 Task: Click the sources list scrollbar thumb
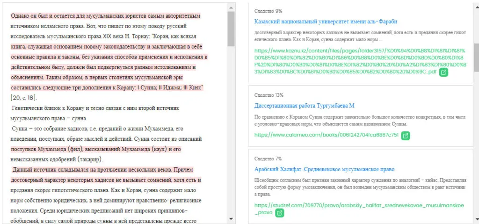476,57
